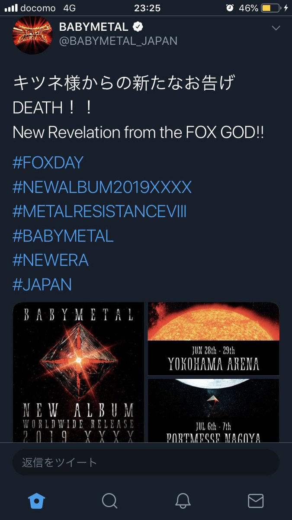This screenshot has height=520, width=292.
Task: Open the #FOXDAY hashtag
Action: 48,163
